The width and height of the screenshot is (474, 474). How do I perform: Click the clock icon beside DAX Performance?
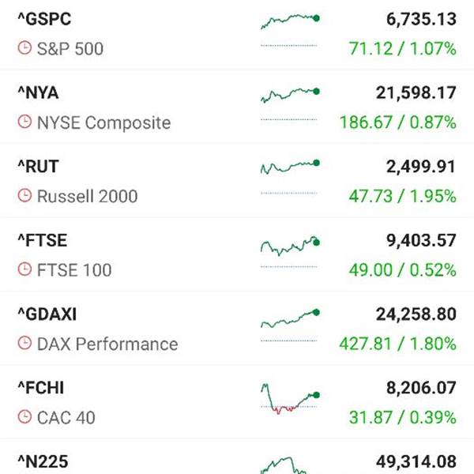click(x=24, y=344)
